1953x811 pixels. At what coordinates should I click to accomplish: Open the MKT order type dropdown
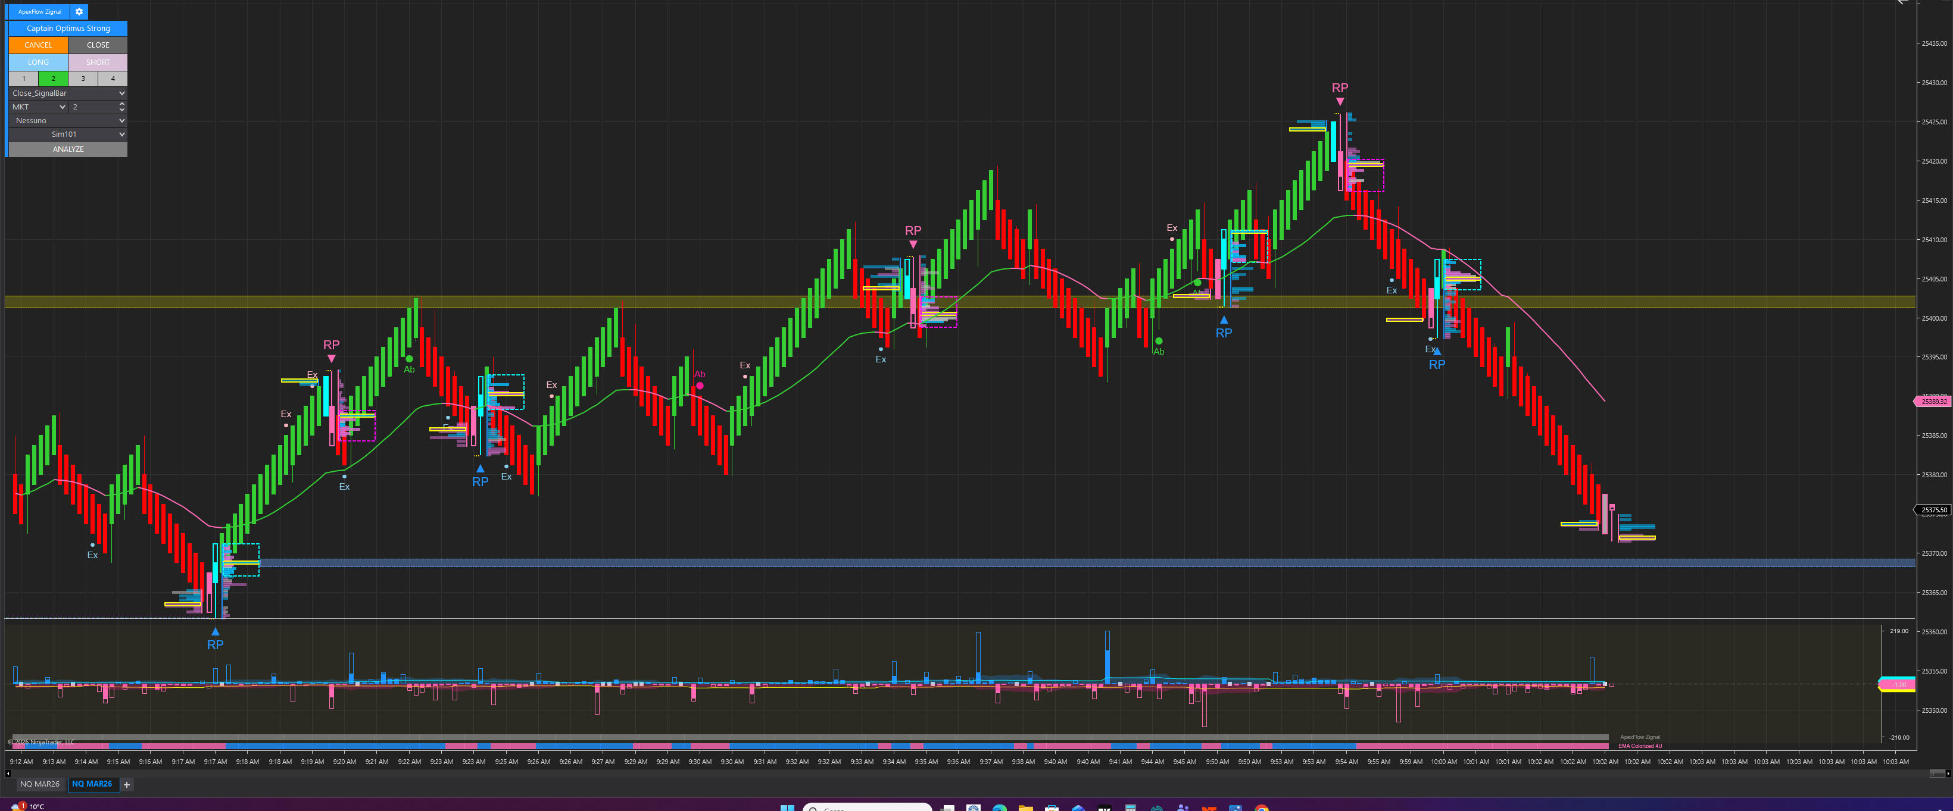click(38, 107)
